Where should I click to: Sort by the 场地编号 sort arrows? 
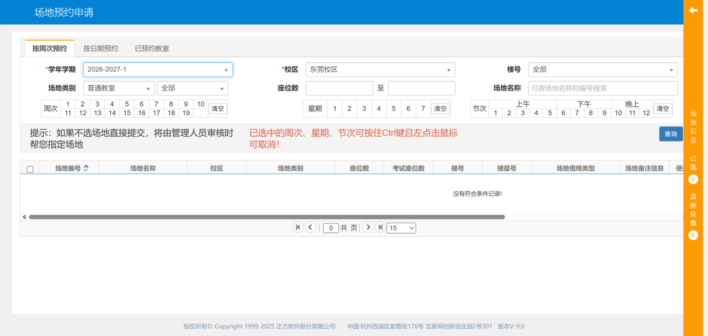(86, 168)
